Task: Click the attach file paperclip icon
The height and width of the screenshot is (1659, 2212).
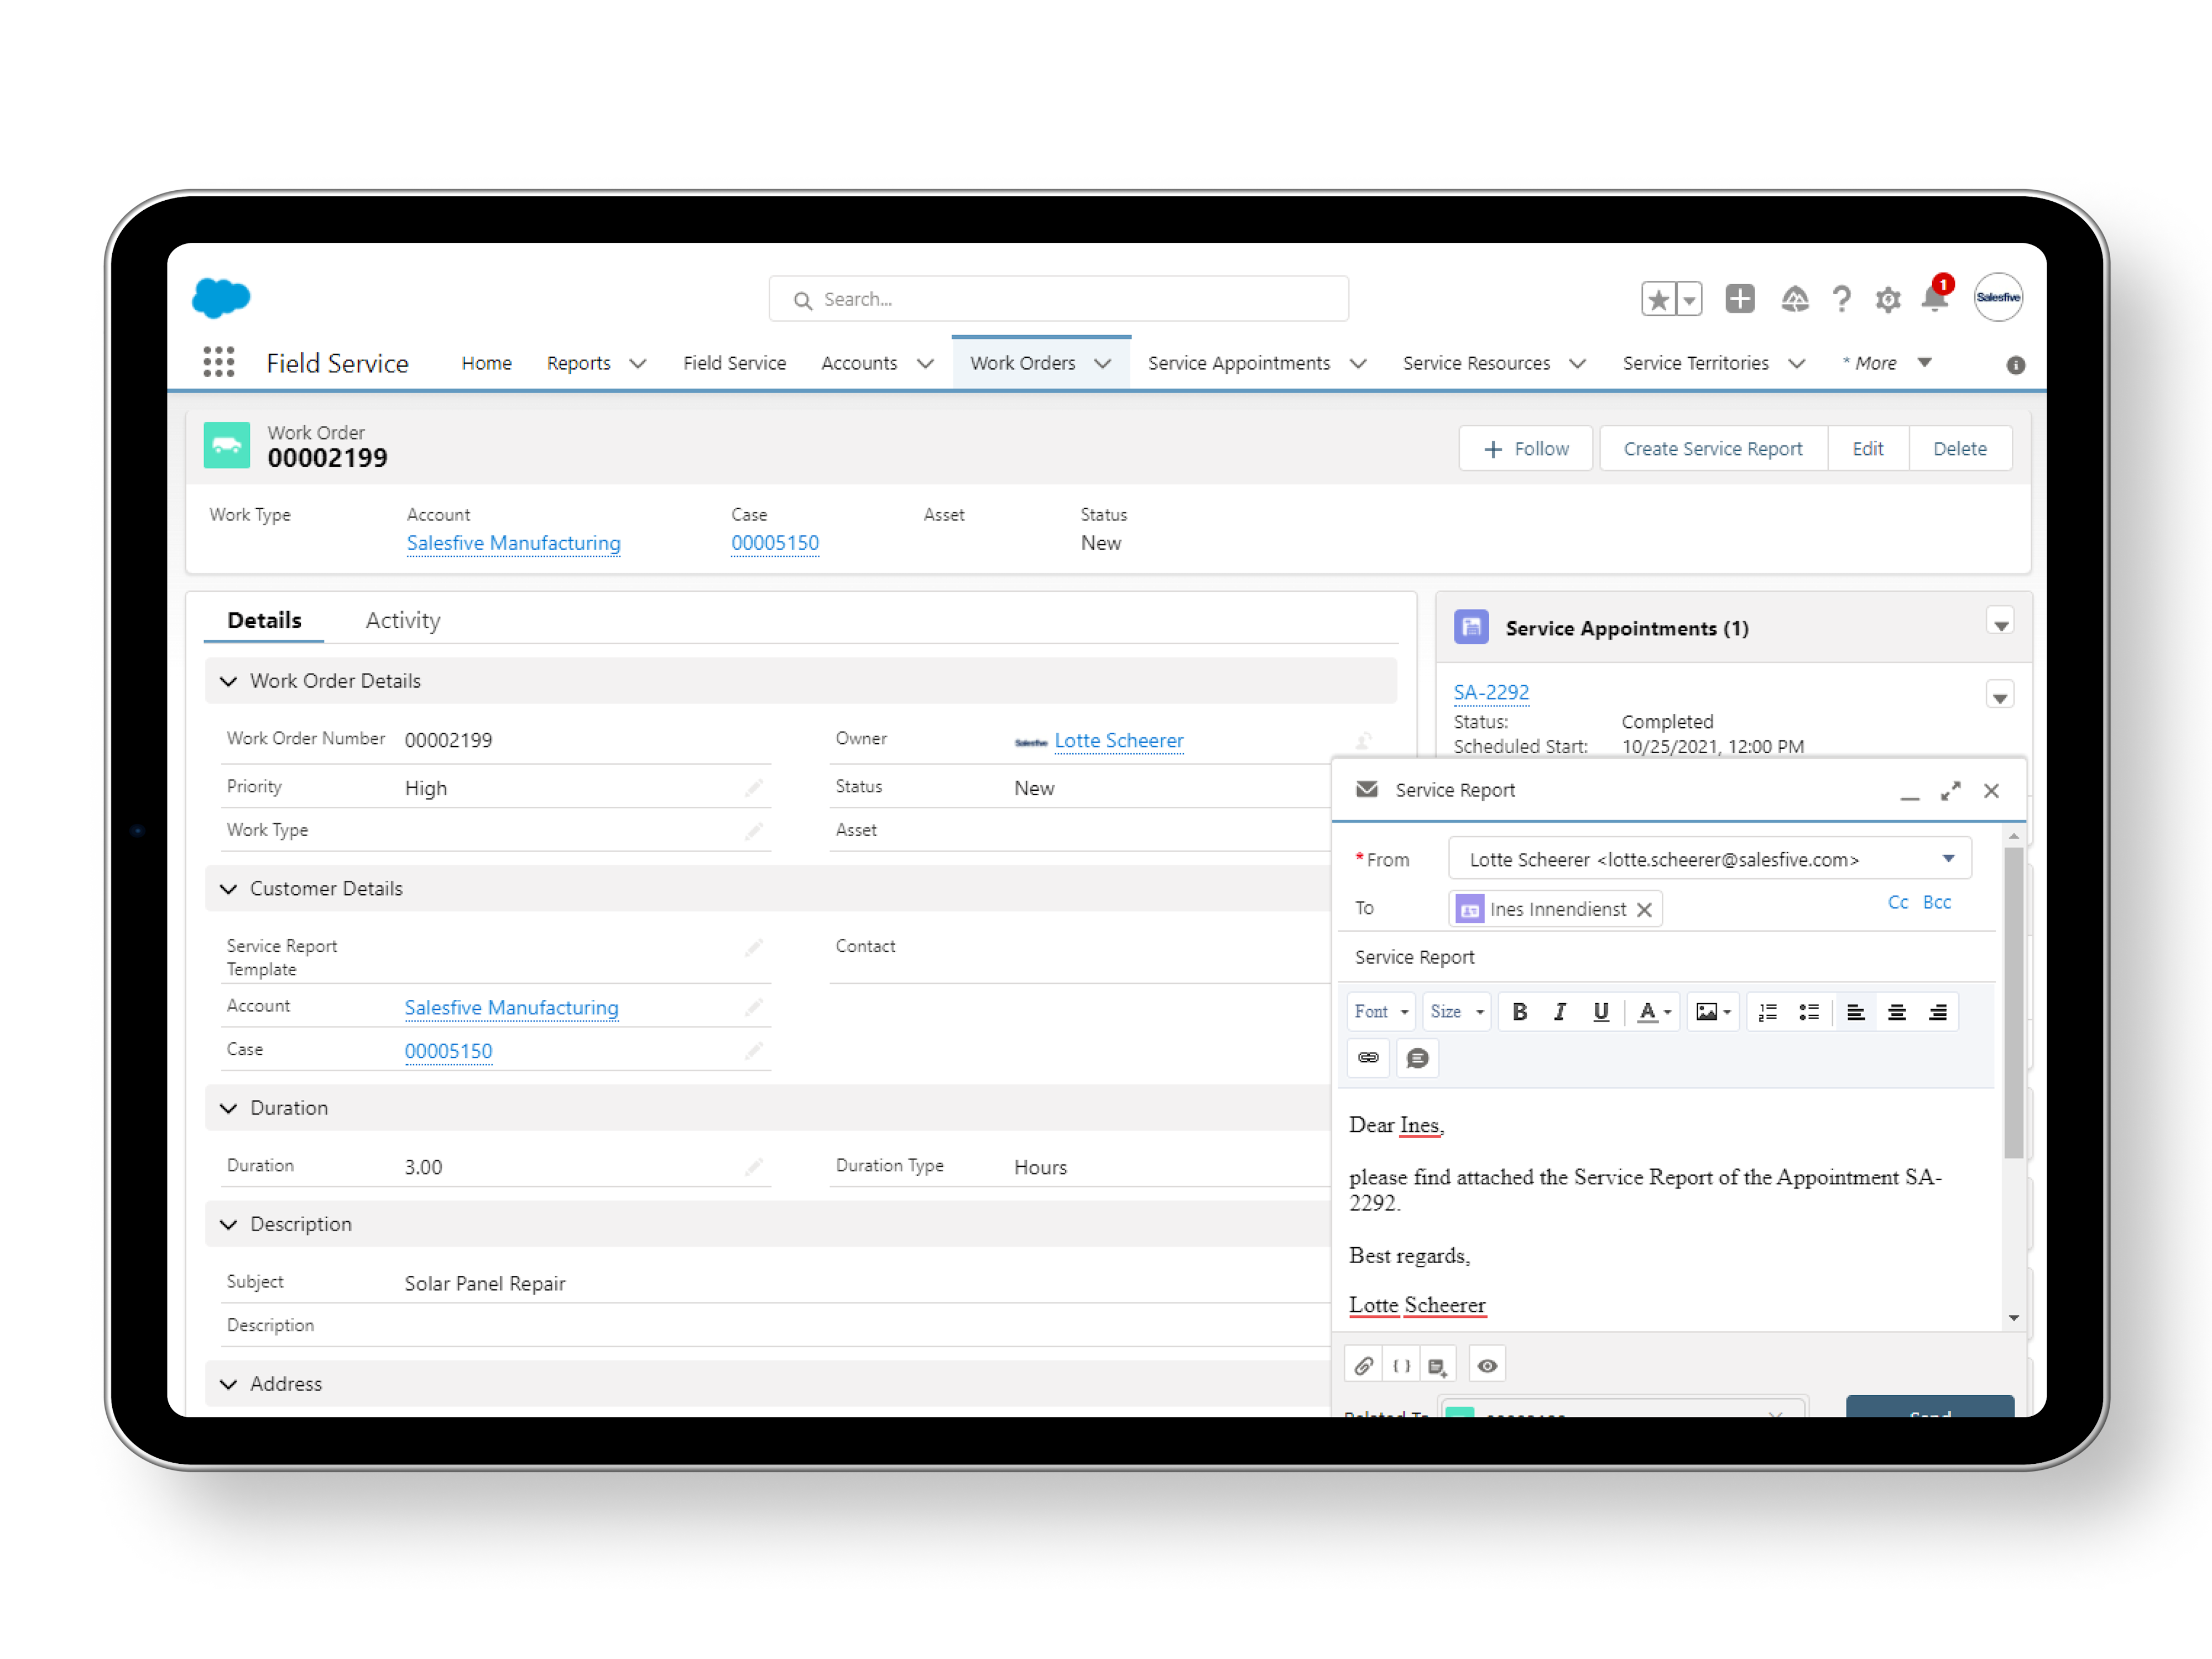Action: pos(1363,1365)
